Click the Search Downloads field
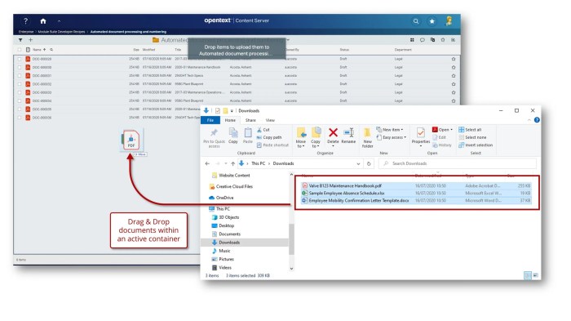 [458, 163]
